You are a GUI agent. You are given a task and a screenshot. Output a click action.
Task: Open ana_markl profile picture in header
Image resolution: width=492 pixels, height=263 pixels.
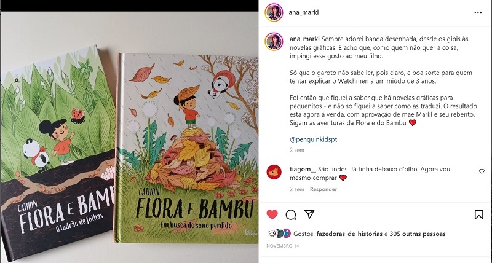(274, 12)
